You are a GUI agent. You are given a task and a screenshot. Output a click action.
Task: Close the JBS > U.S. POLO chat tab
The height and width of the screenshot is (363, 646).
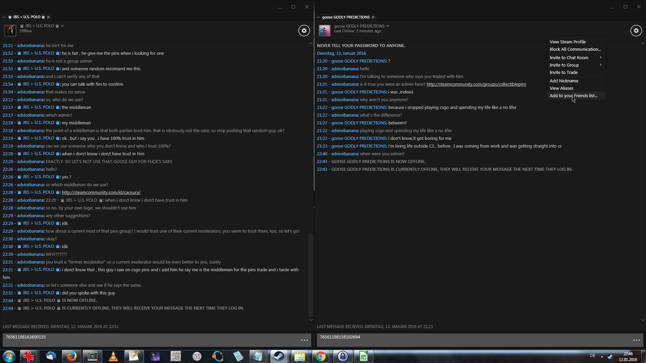48,17
